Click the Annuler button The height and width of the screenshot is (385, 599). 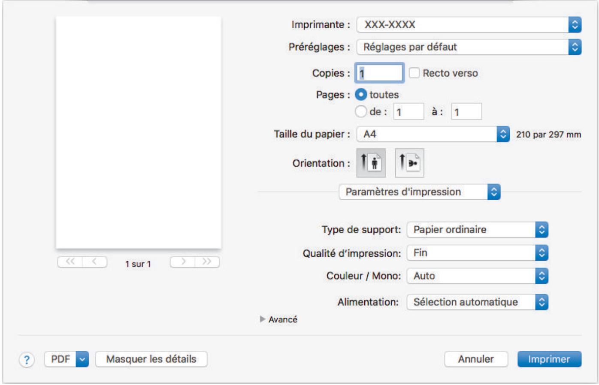[x=476, y=359]
